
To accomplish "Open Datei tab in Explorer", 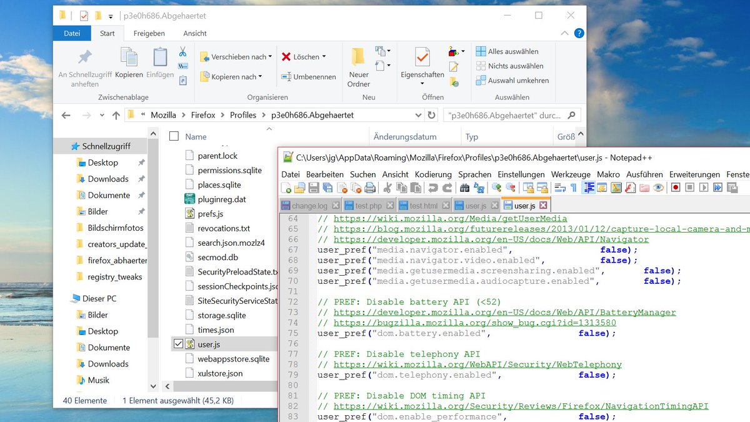I will tap(72, 34).
